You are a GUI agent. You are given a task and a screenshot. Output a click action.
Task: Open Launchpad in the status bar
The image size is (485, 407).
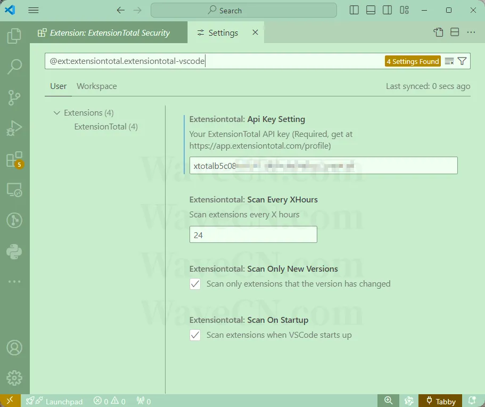(x=54, y=401)
